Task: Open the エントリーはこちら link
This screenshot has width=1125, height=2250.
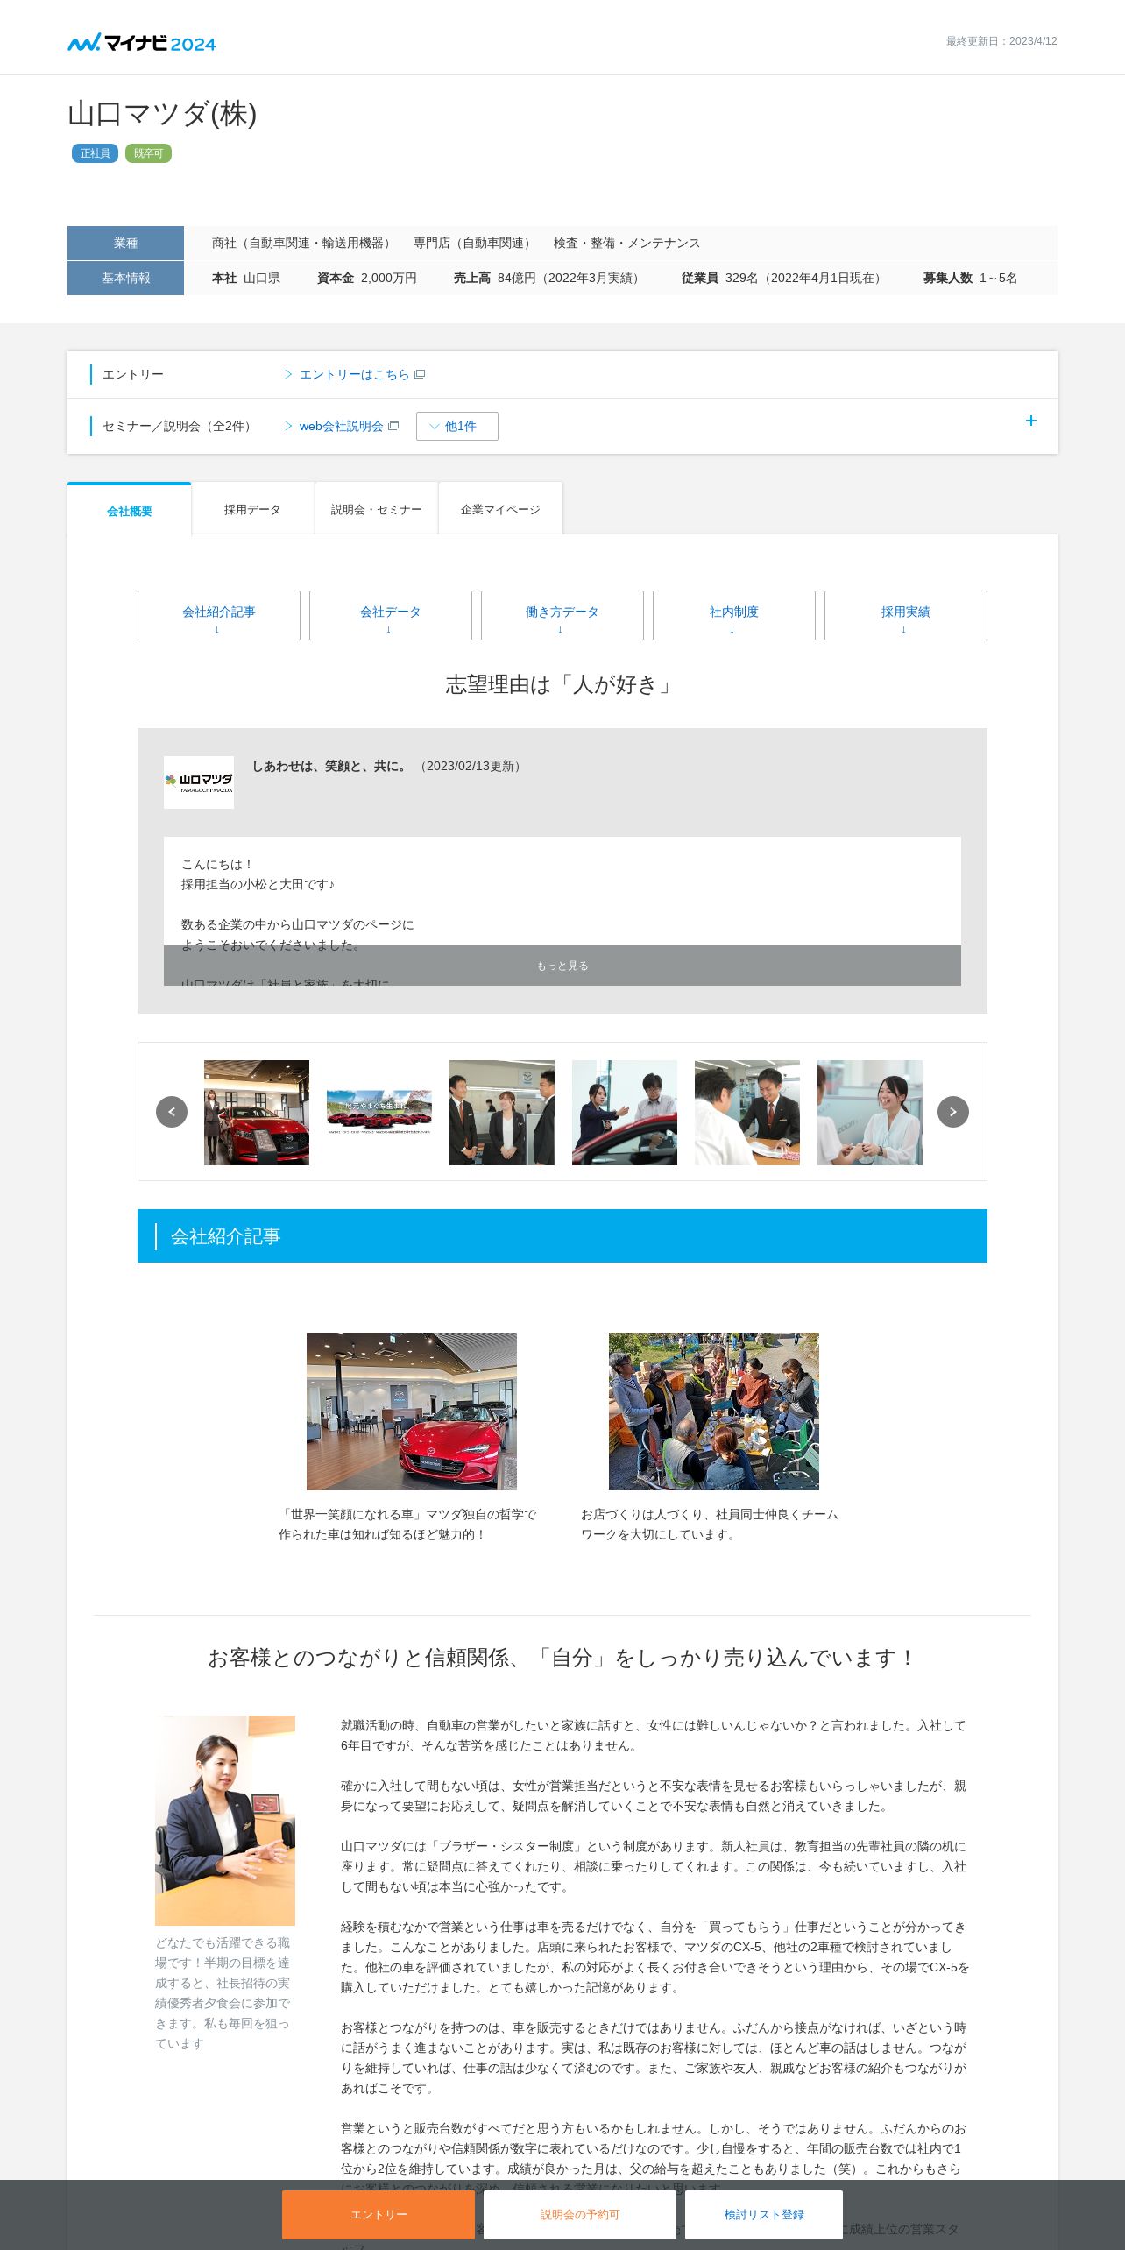Action: pos(354,374)
